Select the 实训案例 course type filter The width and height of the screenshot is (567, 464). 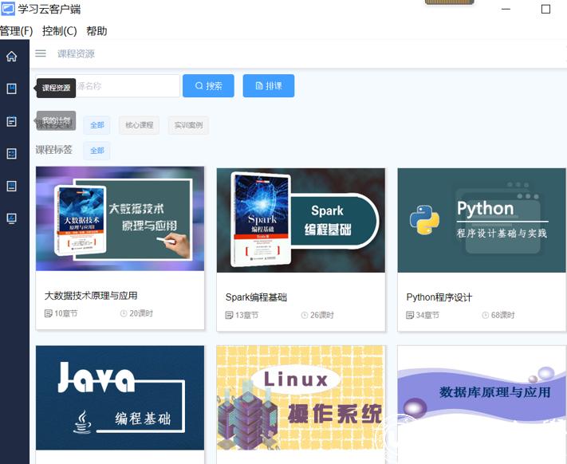pos(188,125)
